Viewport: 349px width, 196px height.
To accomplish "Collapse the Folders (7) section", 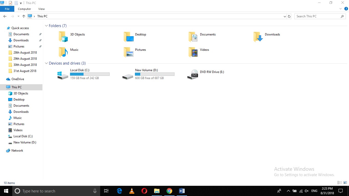I will pyautogui.click(x=46, y=26).
